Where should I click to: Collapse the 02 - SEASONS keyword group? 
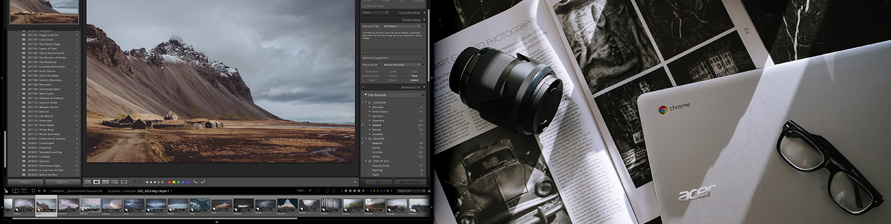pos(366,139)
